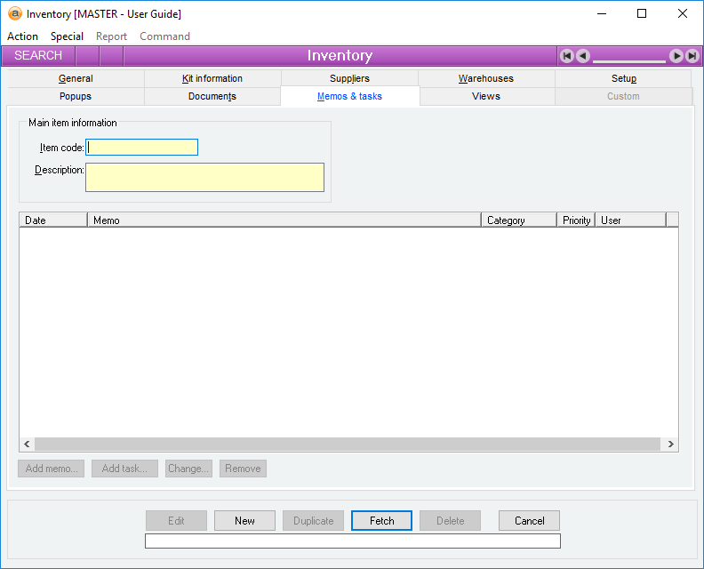Click the Cancel button

(x=529, y=521)
